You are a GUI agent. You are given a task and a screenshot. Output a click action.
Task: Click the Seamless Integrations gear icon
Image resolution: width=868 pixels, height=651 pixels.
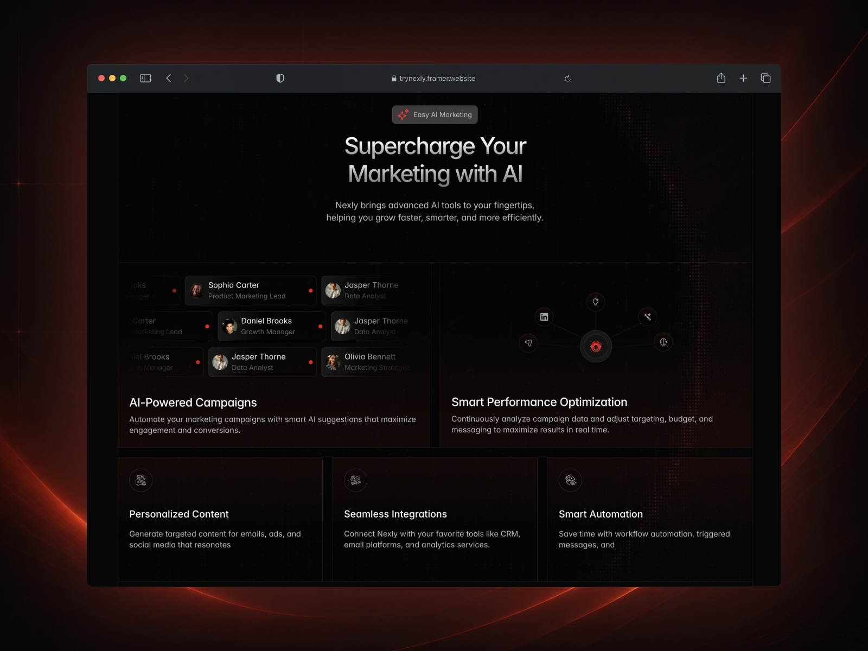coord(356,480)
